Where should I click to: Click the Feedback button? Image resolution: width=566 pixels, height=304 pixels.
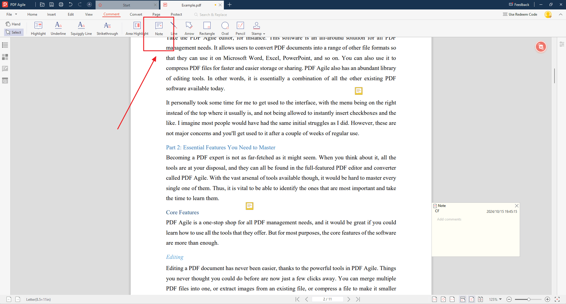[x=519, y=4]
